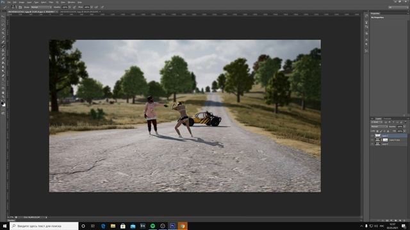The width and height of the screenshot is (410, 230).
Task: Open the Image menu
Action: click(21, 3)
